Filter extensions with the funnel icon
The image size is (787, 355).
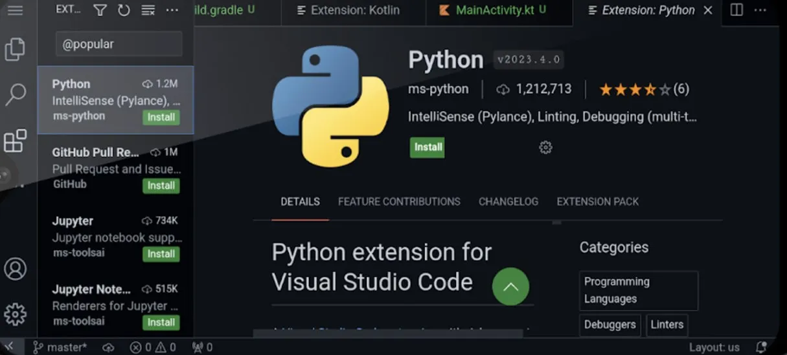click(100, 10)
